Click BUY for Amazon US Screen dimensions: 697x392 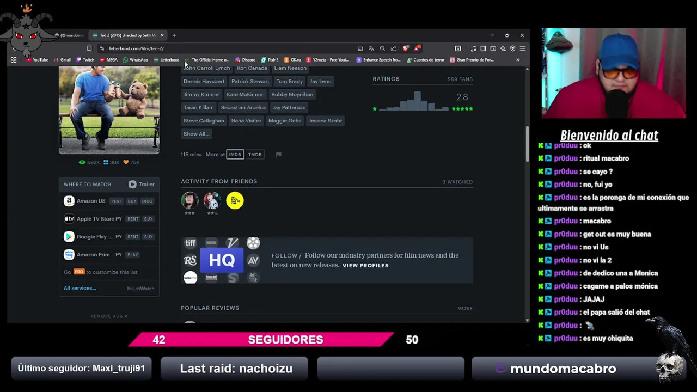click(x=132, y=201)
